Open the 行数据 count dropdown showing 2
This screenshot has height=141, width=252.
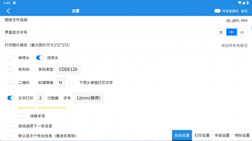[40, 98]
